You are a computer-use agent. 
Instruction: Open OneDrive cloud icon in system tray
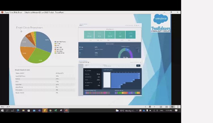[144, 111]
